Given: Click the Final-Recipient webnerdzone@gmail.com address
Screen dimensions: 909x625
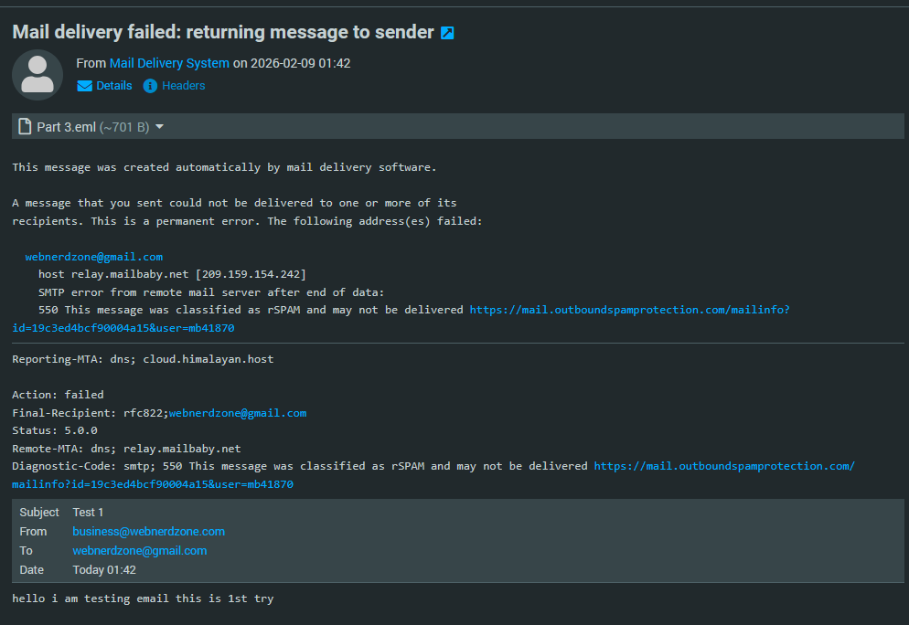Looking at the screenshot, I should 238,413.
